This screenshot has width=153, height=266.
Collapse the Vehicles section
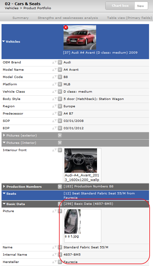tap(4, 41)
